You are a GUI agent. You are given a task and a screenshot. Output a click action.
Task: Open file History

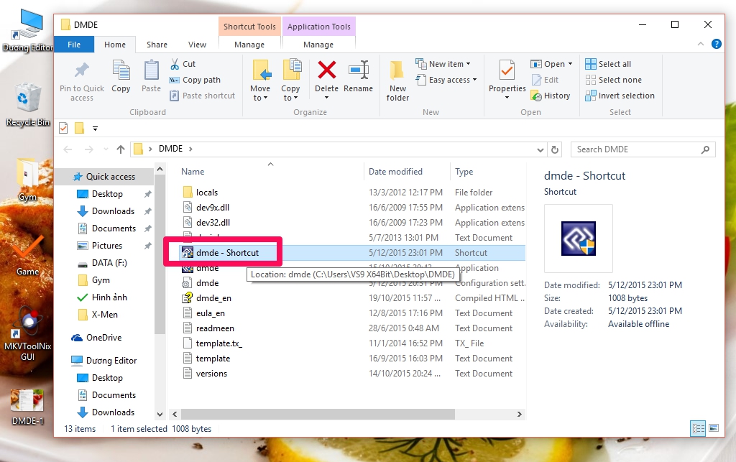pyautogui.click(x=551, y=96)
